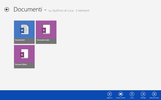Click the "su SkyDrive di Luca" text
The width and height of the screenshot is (161, 100).
tap(61, 10)
